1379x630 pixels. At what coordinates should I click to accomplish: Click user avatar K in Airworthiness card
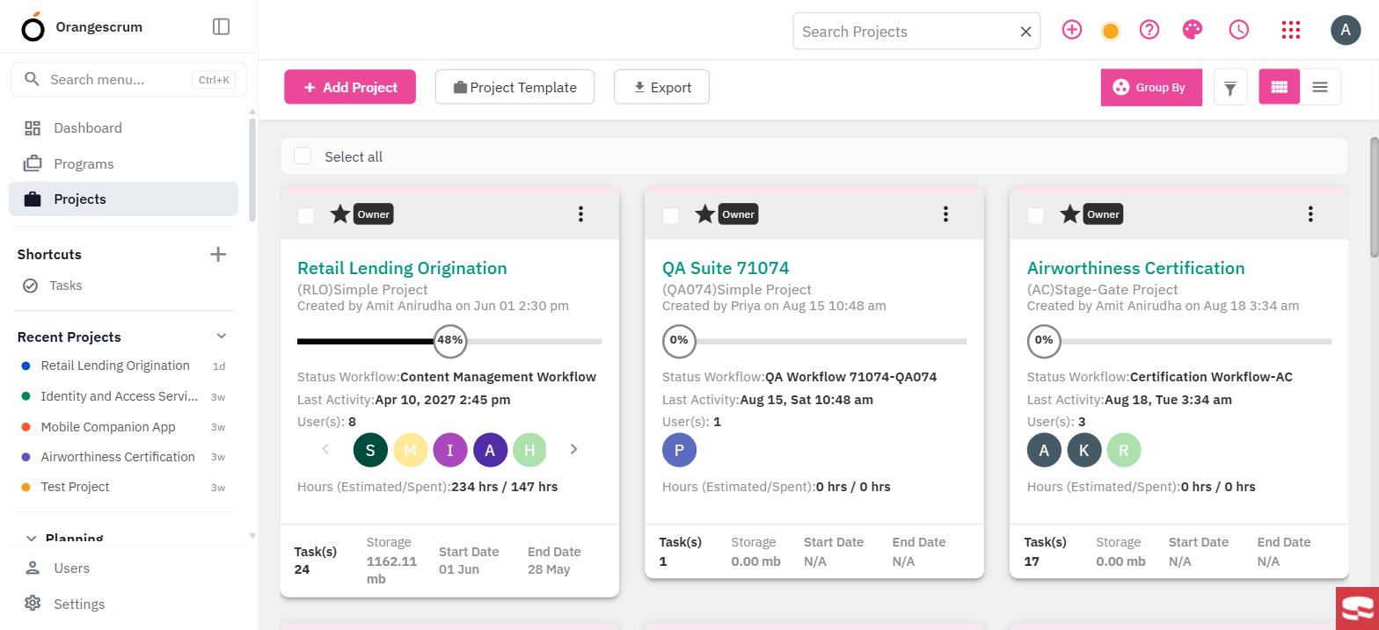point(1084,450)
